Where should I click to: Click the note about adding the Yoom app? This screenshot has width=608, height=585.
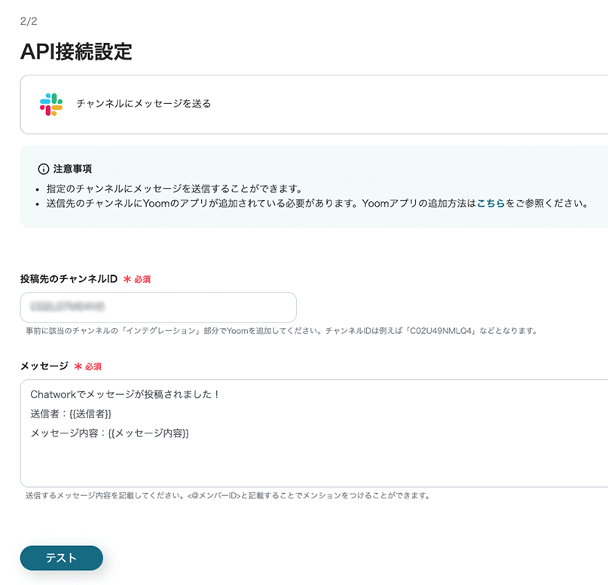pyautogui.click(x=318, y=204)
